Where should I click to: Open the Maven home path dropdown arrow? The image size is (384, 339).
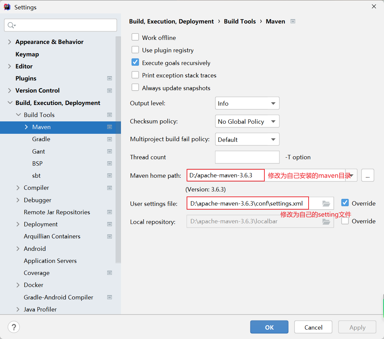pyautogui.click(x=351, y=175)
